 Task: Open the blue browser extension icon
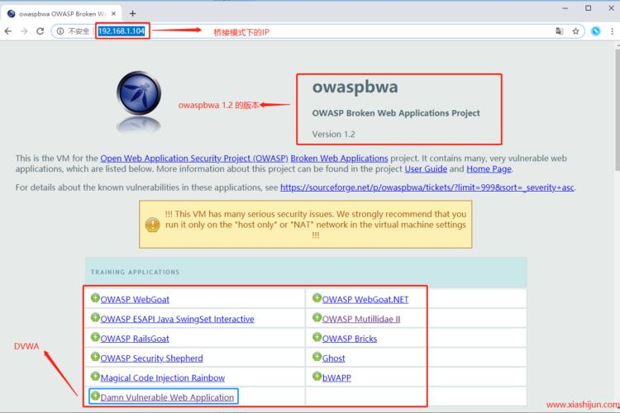point(595,31)
